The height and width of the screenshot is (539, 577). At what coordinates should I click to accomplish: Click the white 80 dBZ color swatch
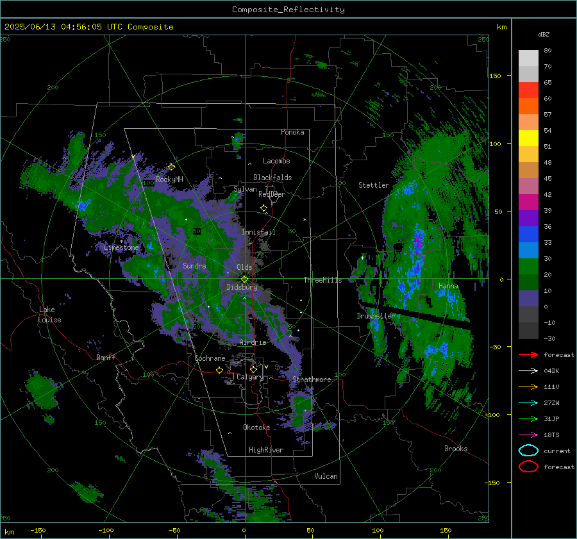pos(528,58)
